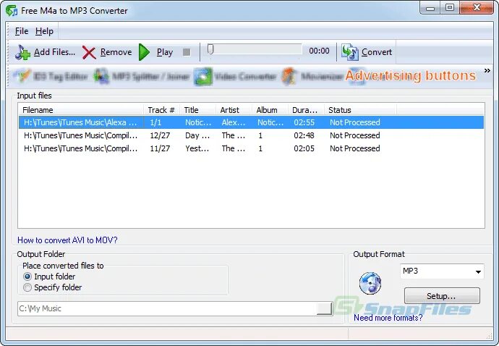Click the app icon in the title bar
The width and height of the screenshot is (499, 346).
tap(12, 11)
